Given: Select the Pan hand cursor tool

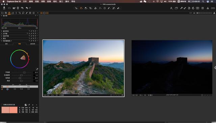Looking at the screenshot, I should coord(81,8).
